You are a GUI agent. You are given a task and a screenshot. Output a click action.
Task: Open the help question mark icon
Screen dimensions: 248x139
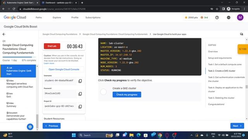coord(217,17)
